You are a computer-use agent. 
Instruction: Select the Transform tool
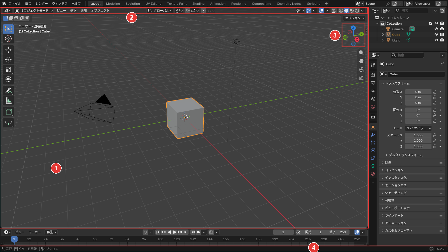tap(8, 79)
